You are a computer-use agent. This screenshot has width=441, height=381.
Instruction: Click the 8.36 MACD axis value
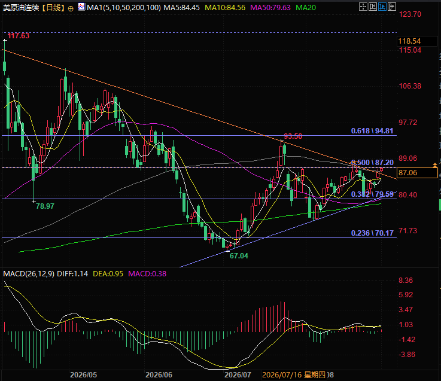tap(406, 281)
